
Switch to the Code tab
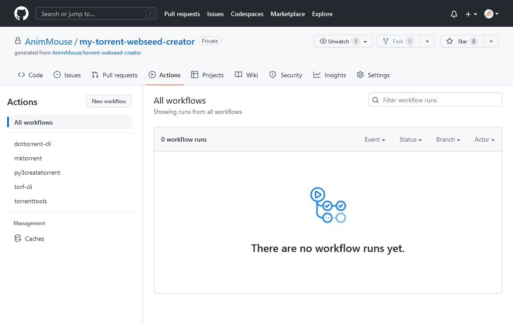[x=30, y=75]
